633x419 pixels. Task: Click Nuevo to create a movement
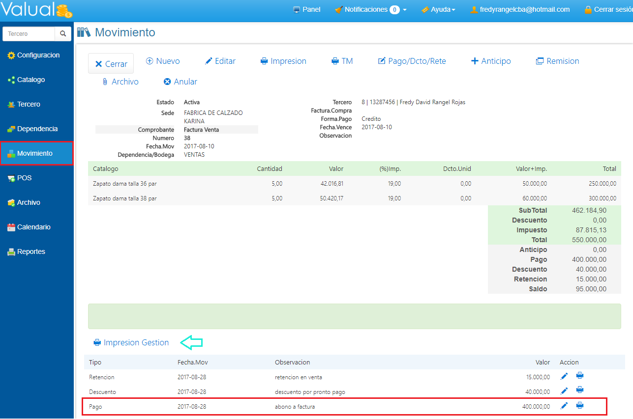pos(163,61)
